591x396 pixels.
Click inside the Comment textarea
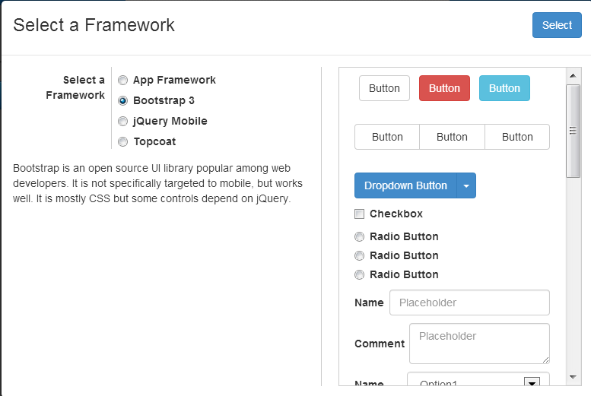479,344
